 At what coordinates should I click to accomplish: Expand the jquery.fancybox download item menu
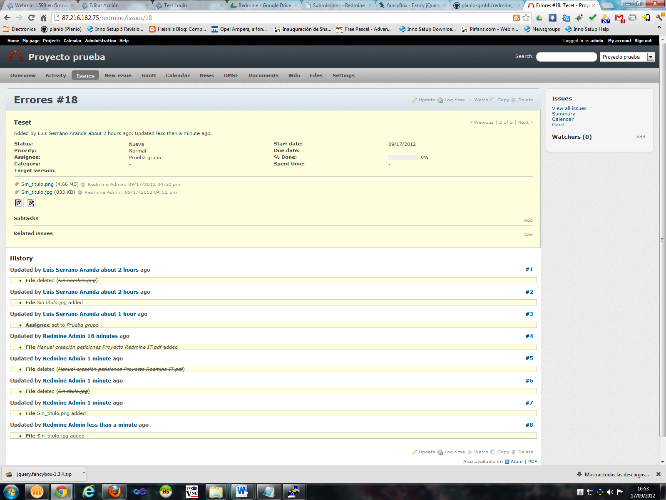click(84, 473)
